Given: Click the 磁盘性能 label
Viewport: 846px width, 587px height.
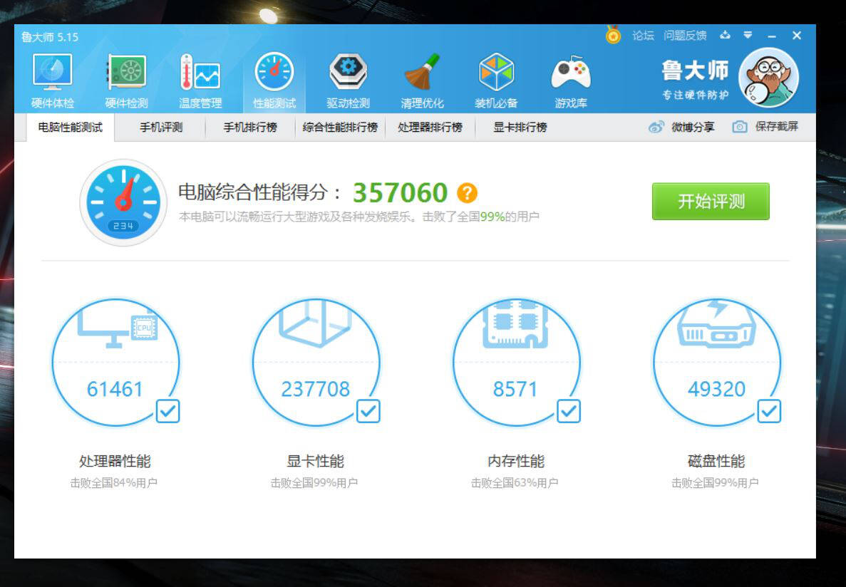Looking at the screenshot, I should pyautogui.click(x=716, y=462).
